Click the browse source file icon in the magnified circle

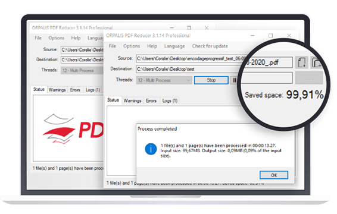point(302,62)
